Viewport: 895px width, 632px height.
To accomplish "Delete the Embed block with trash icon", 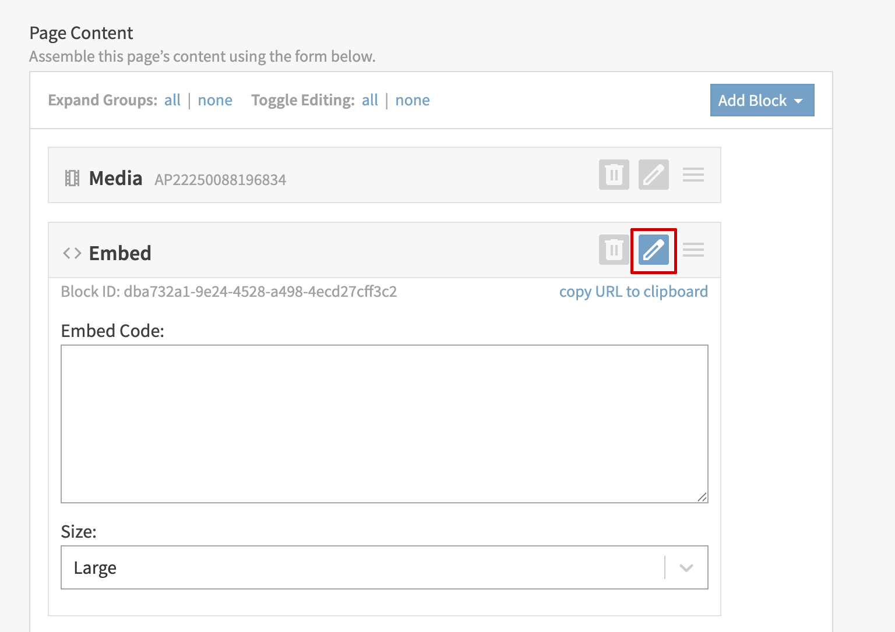I will click(x=614, y=250).
